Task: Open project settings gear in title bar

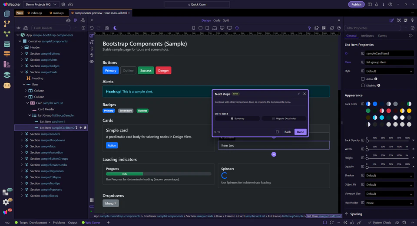Action: pyautogui.click(x=63, y=4)
